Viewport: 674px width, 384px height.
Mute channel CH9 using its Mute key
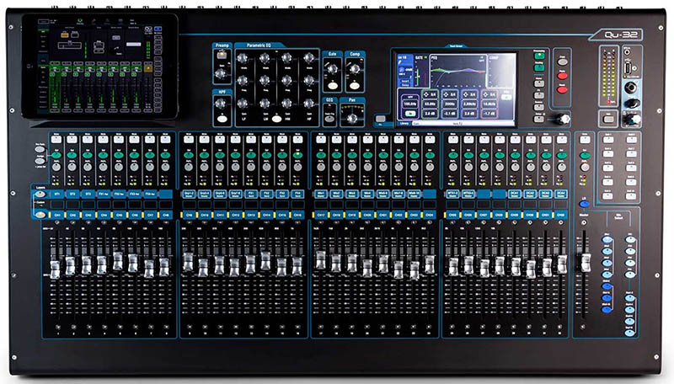click(x=189, y=139)
